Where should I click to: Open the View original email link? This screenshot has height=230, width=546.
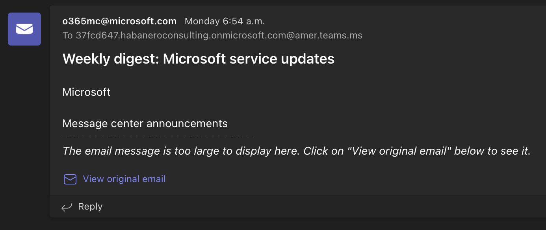coord(124,179)
